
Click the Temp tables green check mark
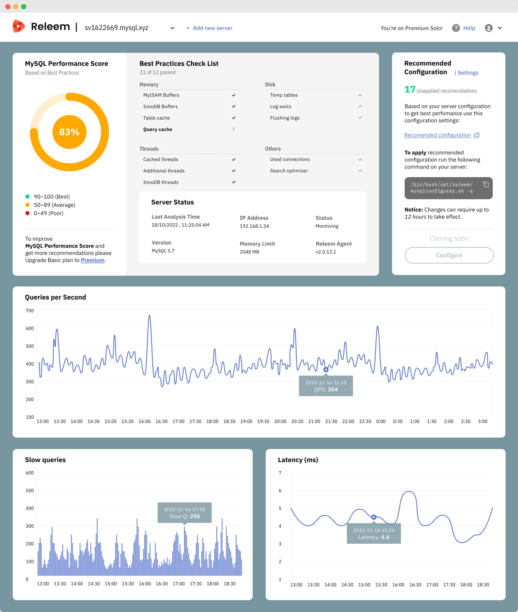pyautogui.click(x=360, y=95)
